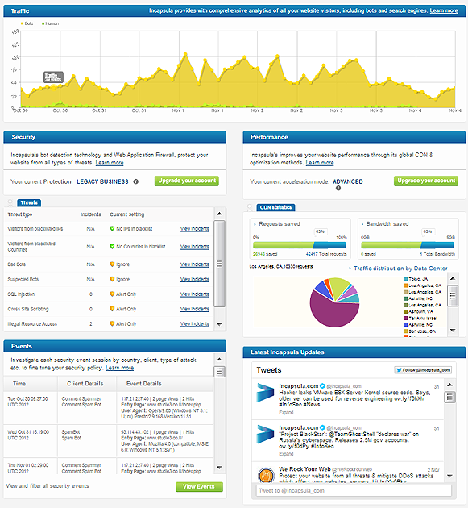Click the Human legend marker in Traffic chart
This screenshot has width=468, height=508.
43,23
